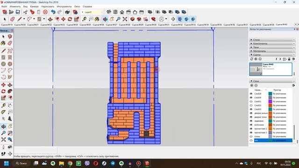The image size is (299, 168).
Task: Expand the Компоненты panel
Action: (272, 43)
